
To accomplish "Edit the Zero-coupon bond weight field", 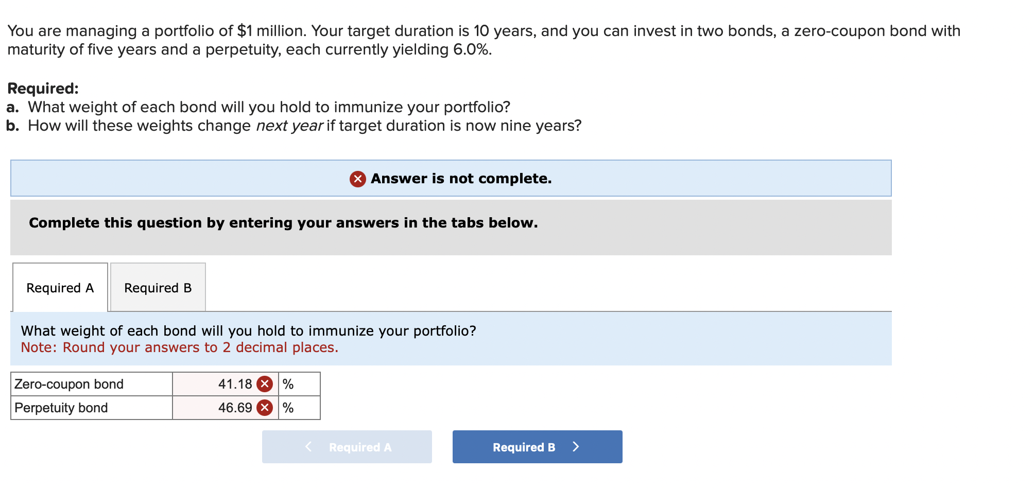I will pyautogui.click(x=216, y=384).
